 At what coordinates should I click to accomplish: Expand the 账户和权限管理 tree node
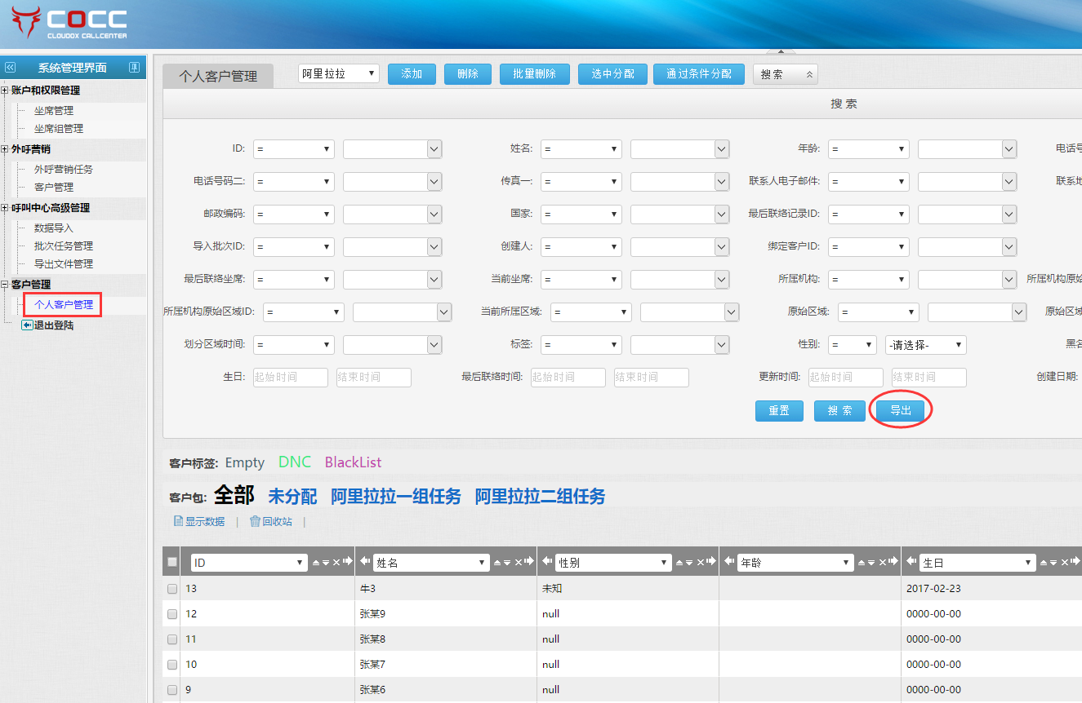coord(5,91)
